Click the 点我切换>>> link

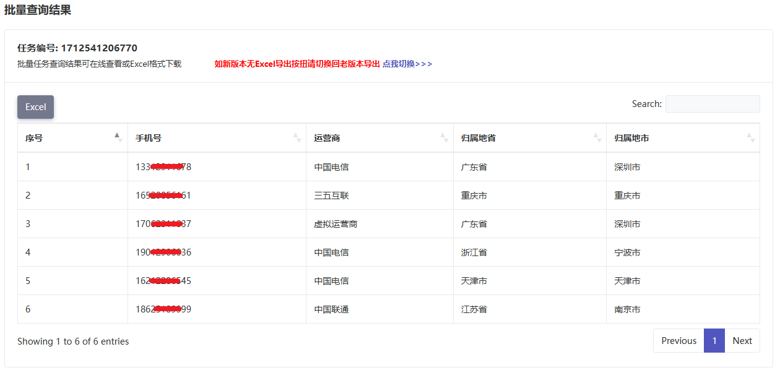[x=407, y=64]
